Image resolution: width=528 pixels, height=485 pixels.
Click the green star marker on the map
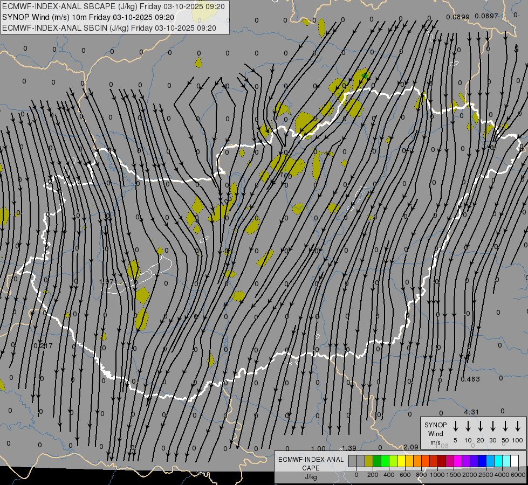365,76
